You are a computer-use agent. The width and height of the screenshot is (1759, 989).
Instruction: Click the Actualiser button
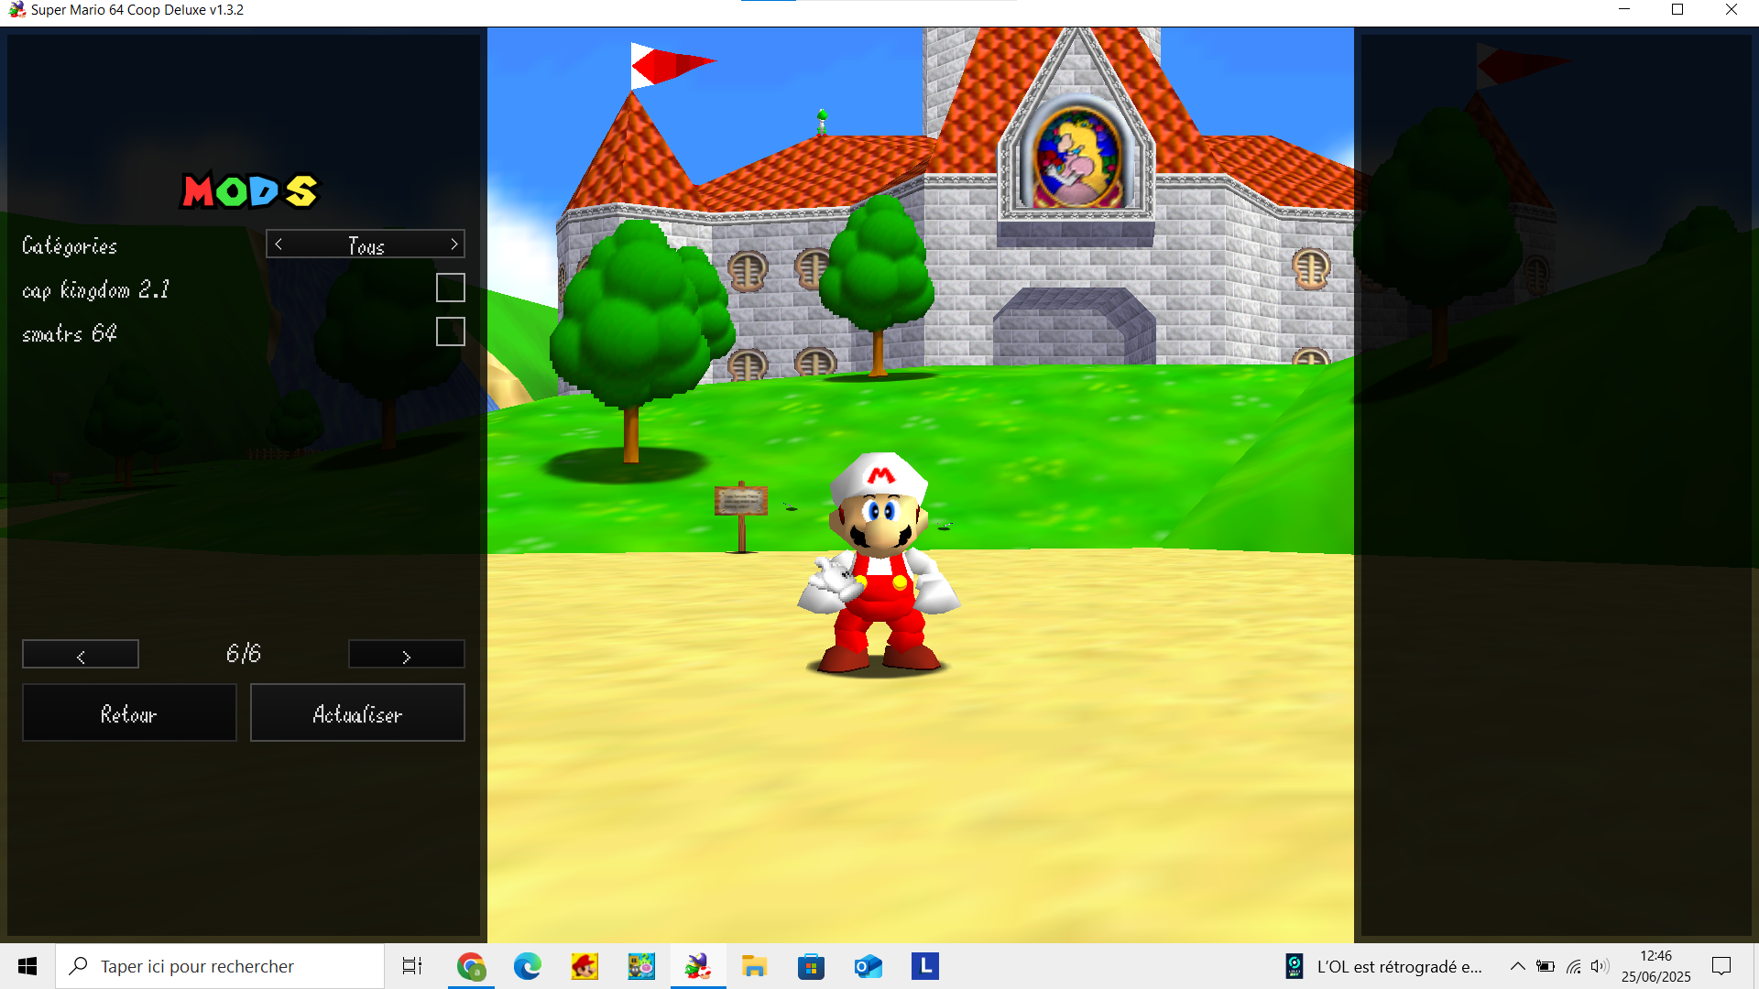click(357, 712)
